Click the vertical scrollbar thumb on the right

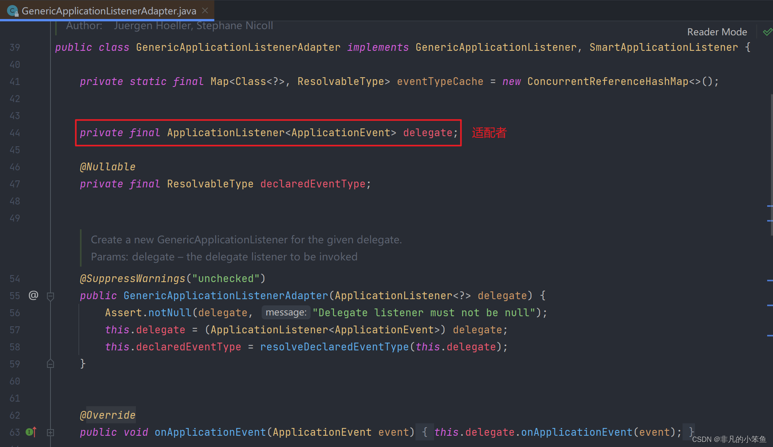pyautogui.click(x=771, y=165)
